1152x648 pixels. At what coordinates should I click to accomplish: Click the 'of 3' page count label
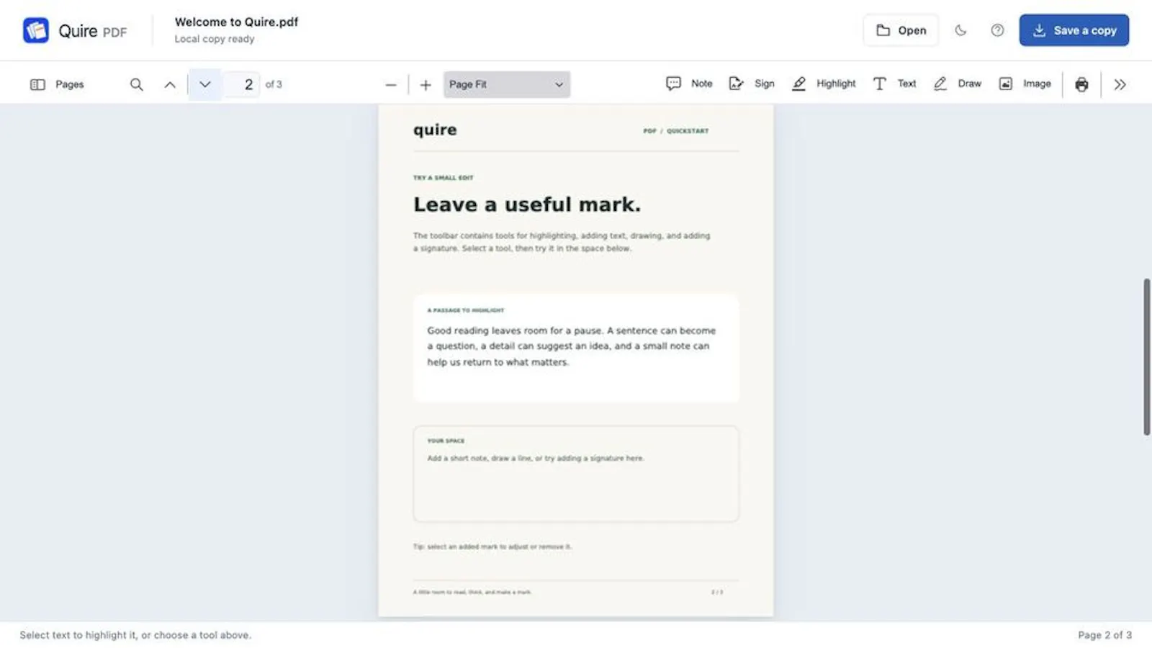[274, 84]
